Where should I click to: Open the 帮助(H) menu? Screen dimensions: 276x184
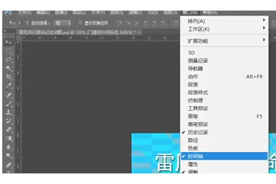210,13
